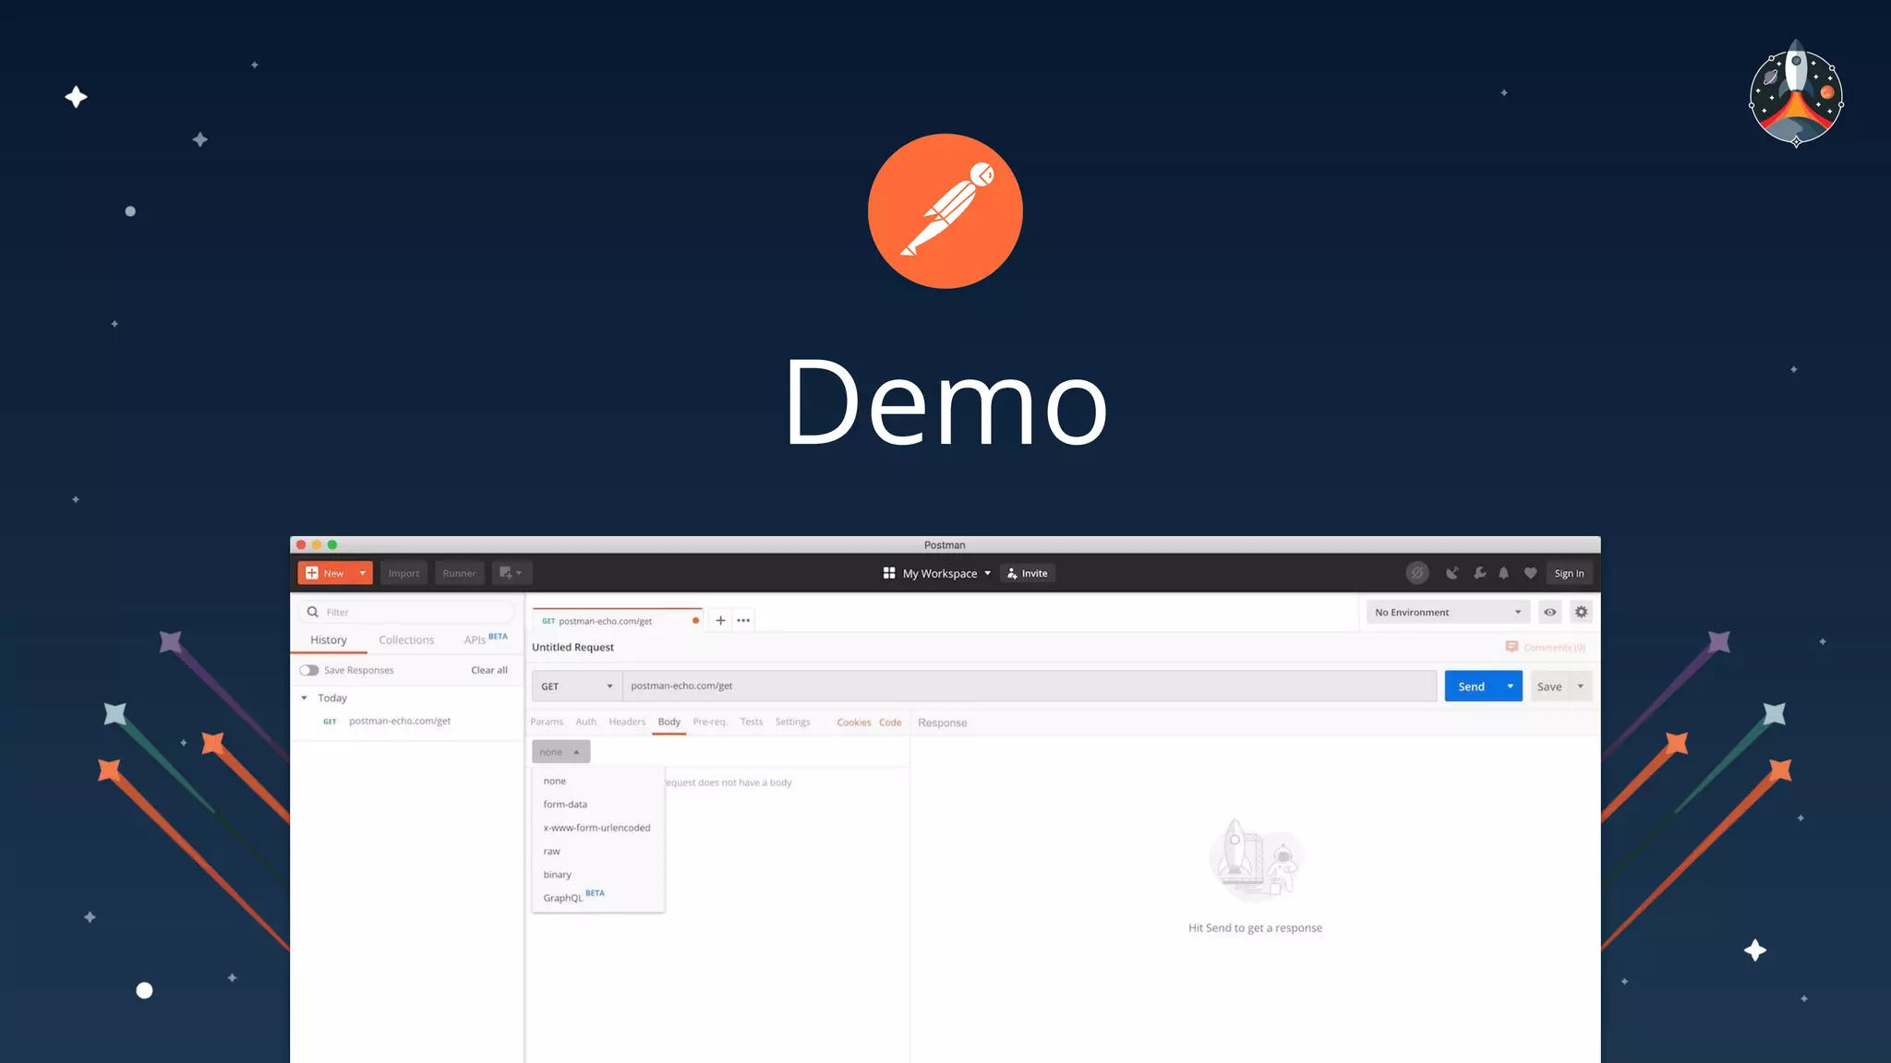The width and height of the screenshot is (1891, 1063).
Task: Click the Response panel label
Action: pos(943,723)
